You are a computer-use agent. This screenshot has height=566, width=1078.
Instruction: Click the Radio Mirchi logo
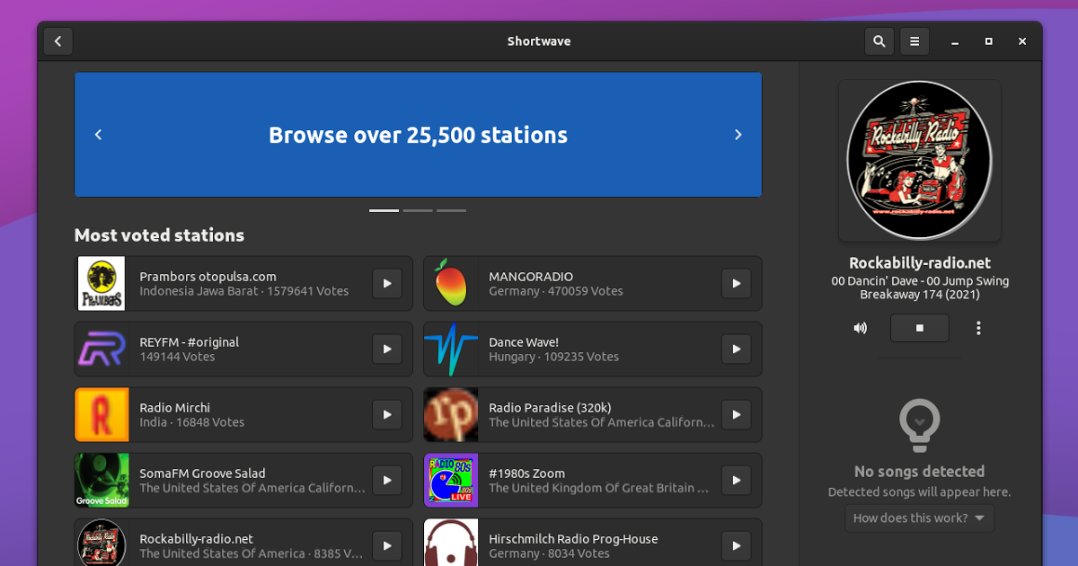point(102,414)
